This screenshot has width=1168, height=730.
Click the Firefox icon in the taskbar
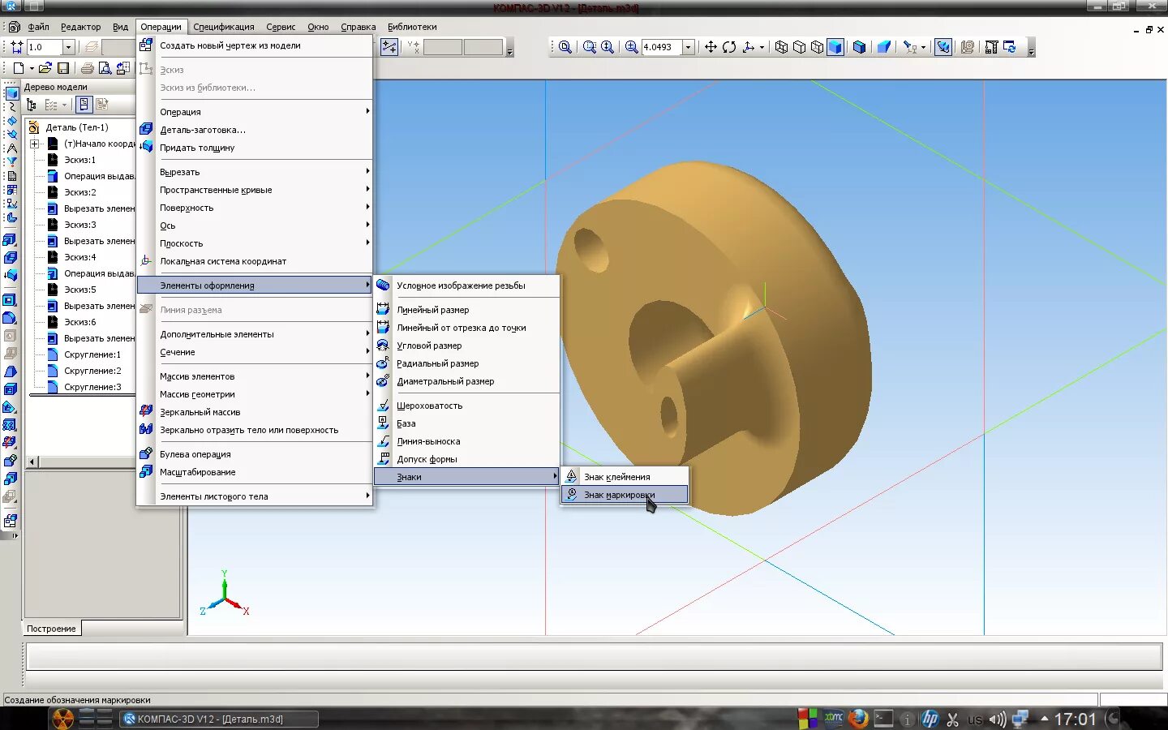click(858, 719)
